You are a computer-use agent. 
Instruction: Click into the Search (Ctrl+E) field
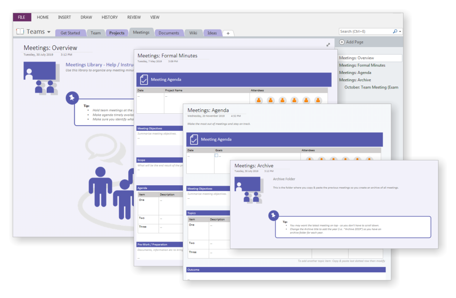click(365, 32)
